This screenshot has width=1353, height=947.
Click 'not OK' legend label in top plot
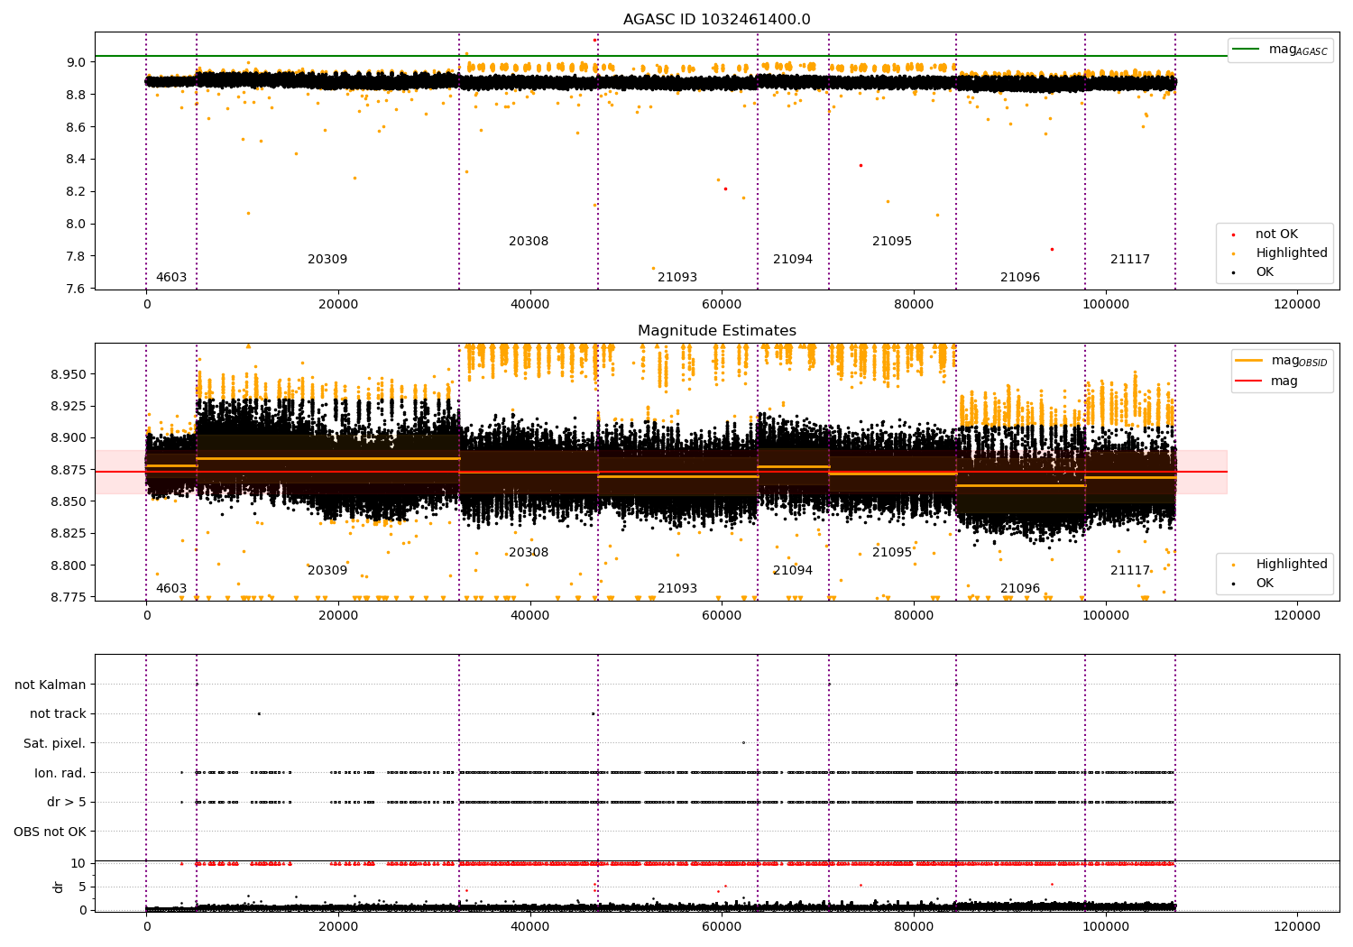coord(1276,234)
